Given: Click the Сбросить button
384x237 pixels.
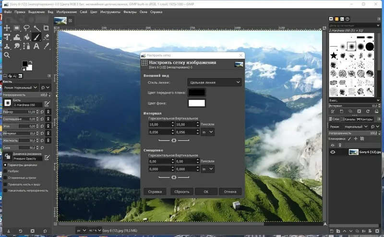Looking at the screenshot, I should tap(182, 191).
